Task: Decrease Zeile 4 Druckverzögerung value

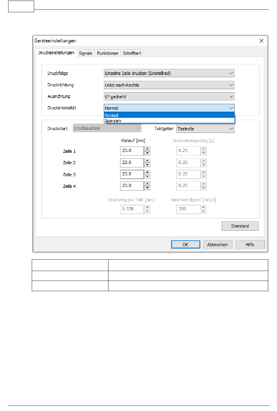Action: (x=204, y=188)
